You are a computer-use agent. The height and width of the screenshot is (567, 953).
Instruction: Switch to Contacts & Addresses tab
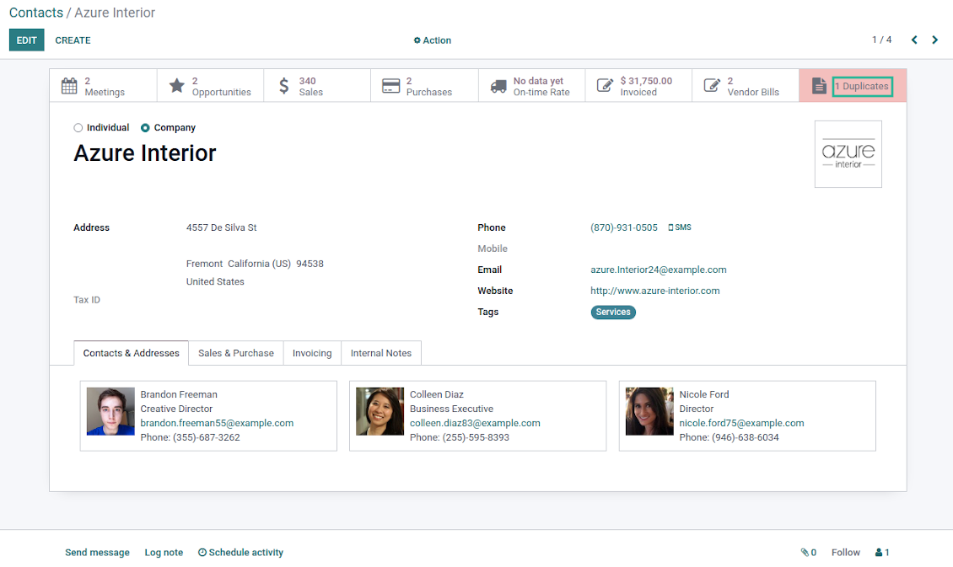pyautogui.click(x=132, y=353)
